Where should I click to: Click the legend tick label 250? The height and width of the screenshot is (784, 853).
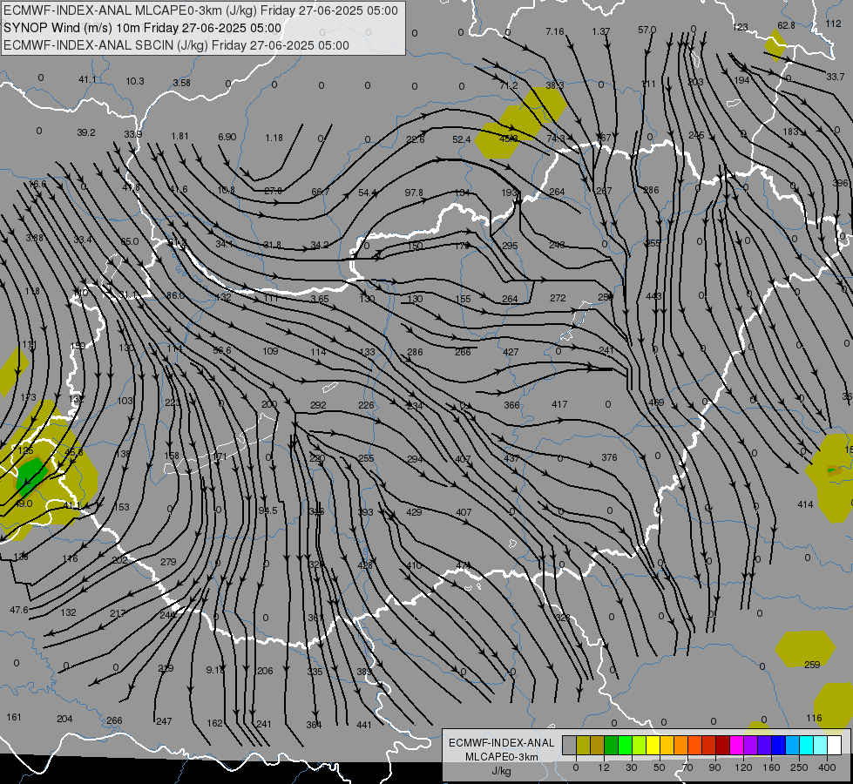click(x=799, y=767)
